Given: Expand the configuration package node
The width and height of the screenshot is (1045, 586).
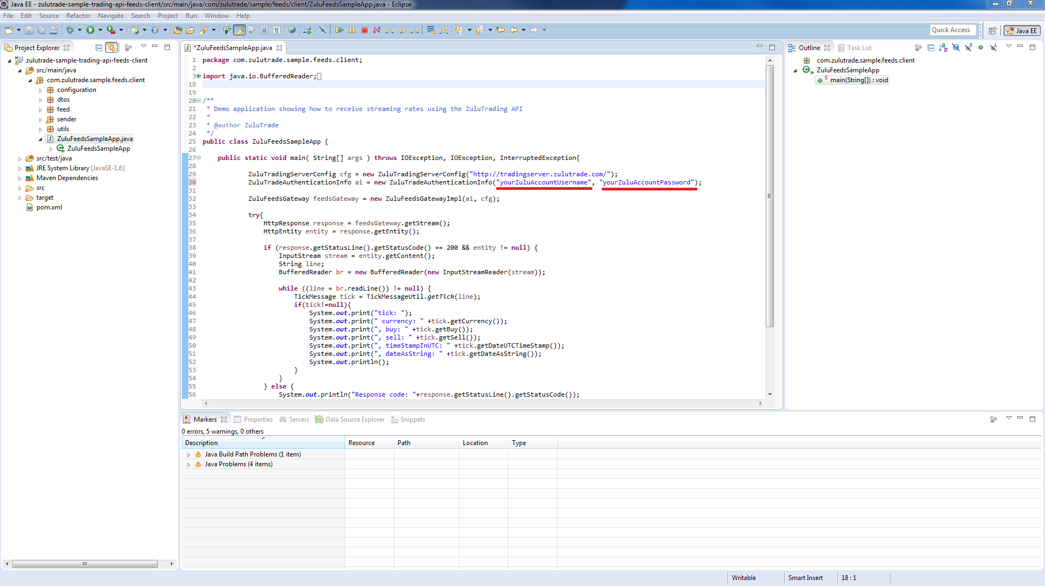Looking at the screenshot, I should pos(40,90).
